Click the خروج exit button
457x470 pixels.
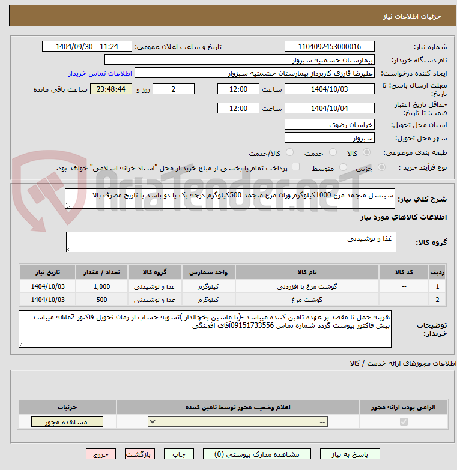point(101,454)
